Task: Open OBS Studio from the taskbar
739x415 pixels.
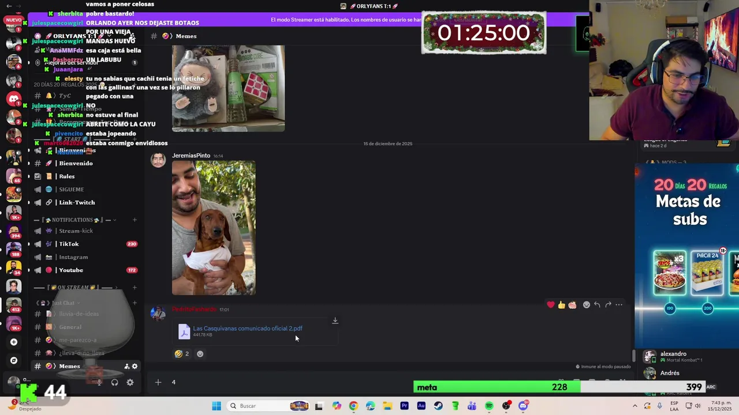Action: point(506,406)
